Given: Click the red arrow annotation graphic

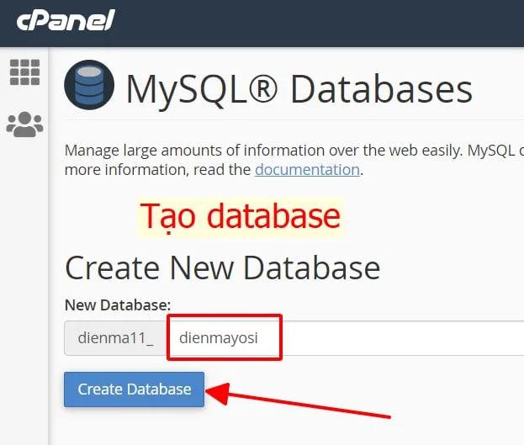Looking at the screenshot, I should pyautogui.click(x=303, y=403).
